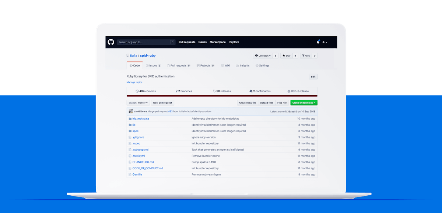Open the .gitignore file
The height and width of the screenshot is (213, 442).
[x=138, y=137]
